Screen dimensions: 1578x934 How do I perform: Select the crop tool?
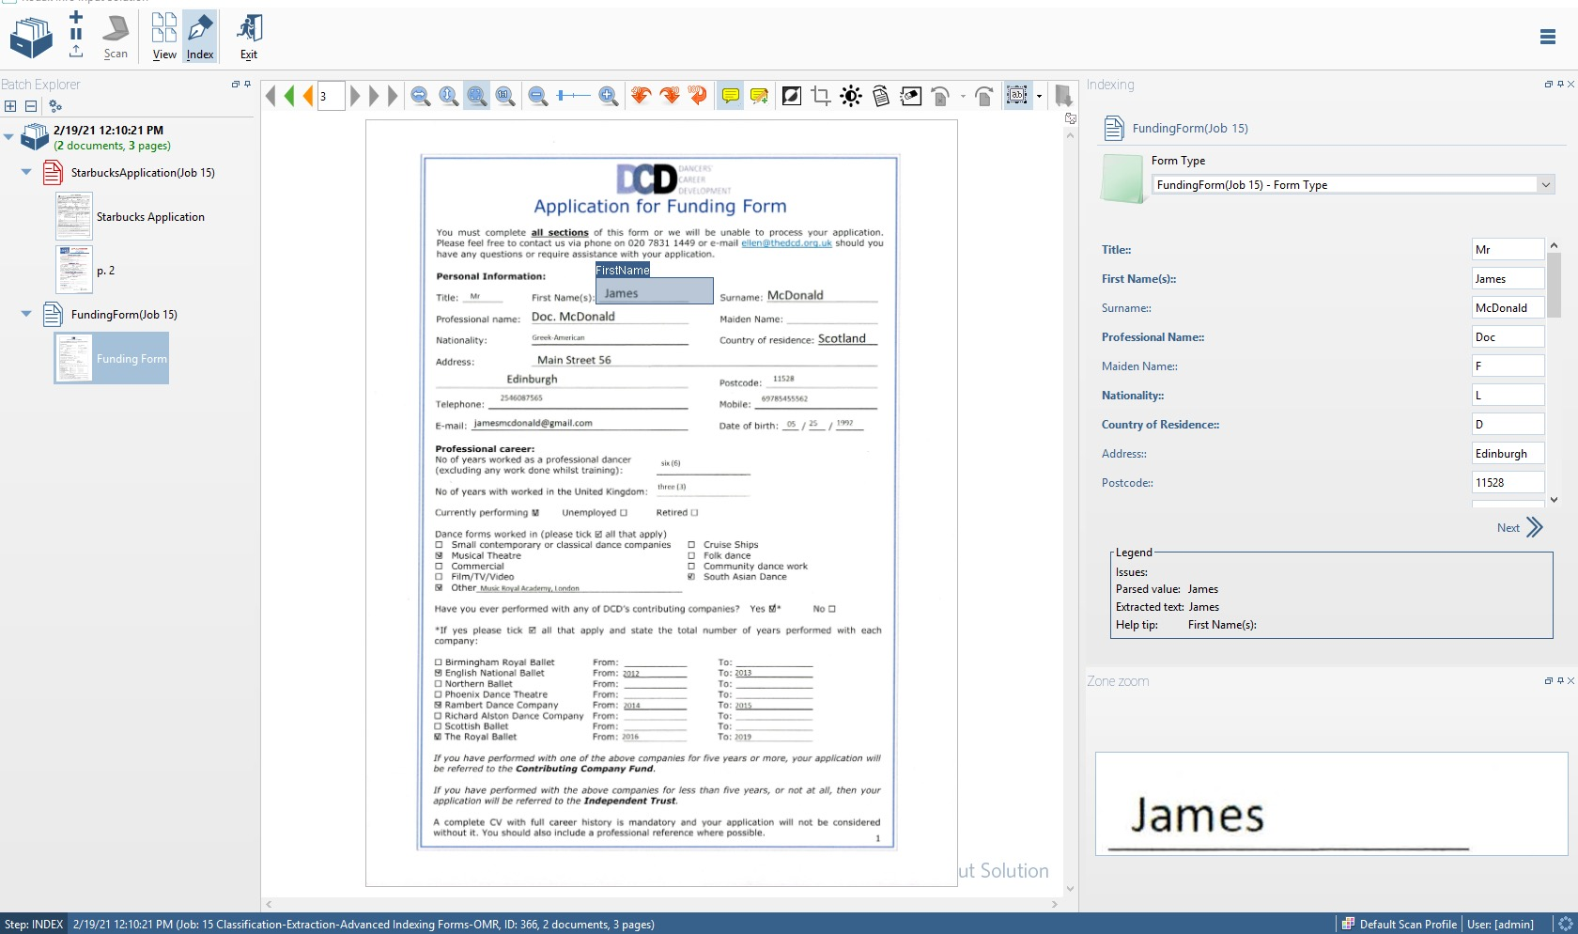coord(821,95)
